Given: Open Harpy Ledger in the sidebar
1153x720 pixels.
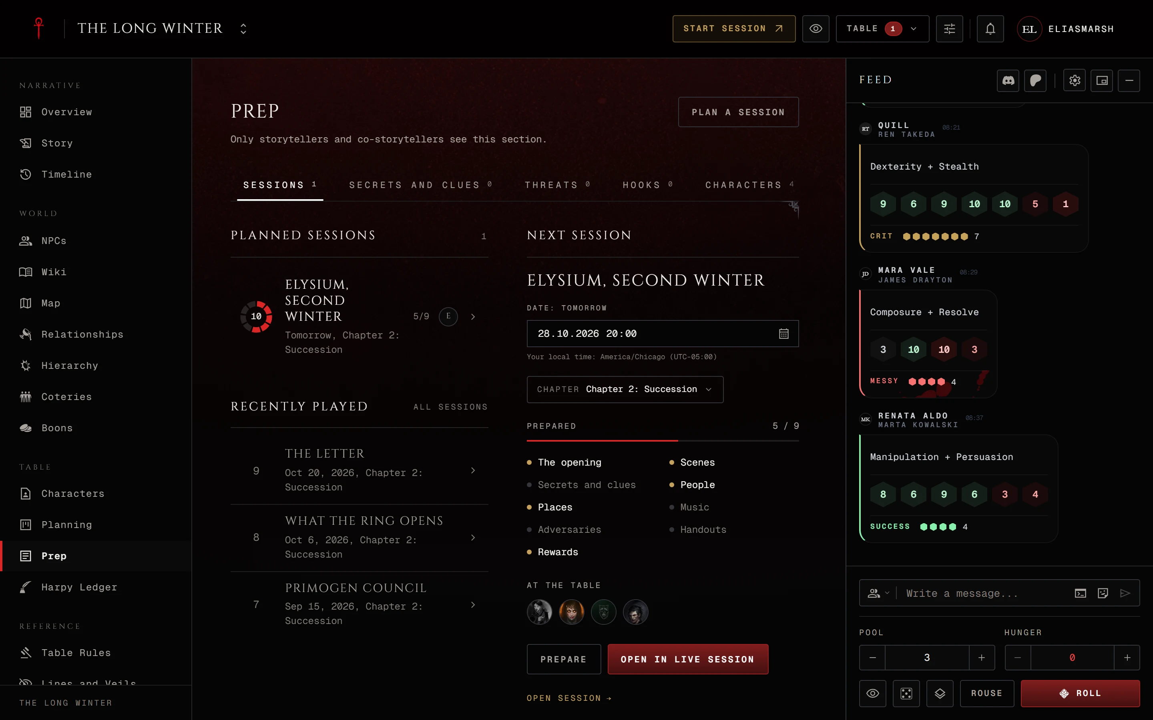Looking at the screenshot, I should coord(96,587).
